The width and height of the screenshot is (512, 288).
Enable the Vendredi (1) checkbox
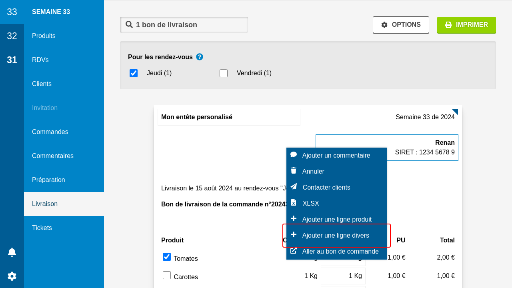tap(224, 73)
